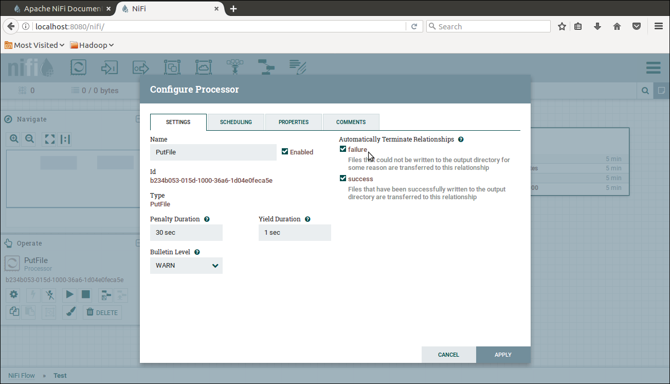Viewport: 670px width, 384px height.
Task: Click the Remote Process Group toolbar icon
Action: point(204,67)
